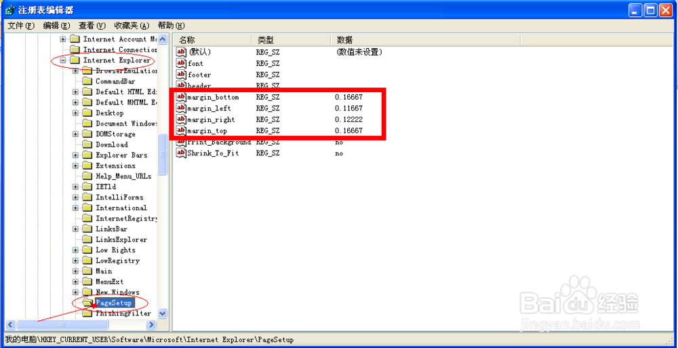
Task: Sort by the 类型 column header
Action: click(290, 40)
